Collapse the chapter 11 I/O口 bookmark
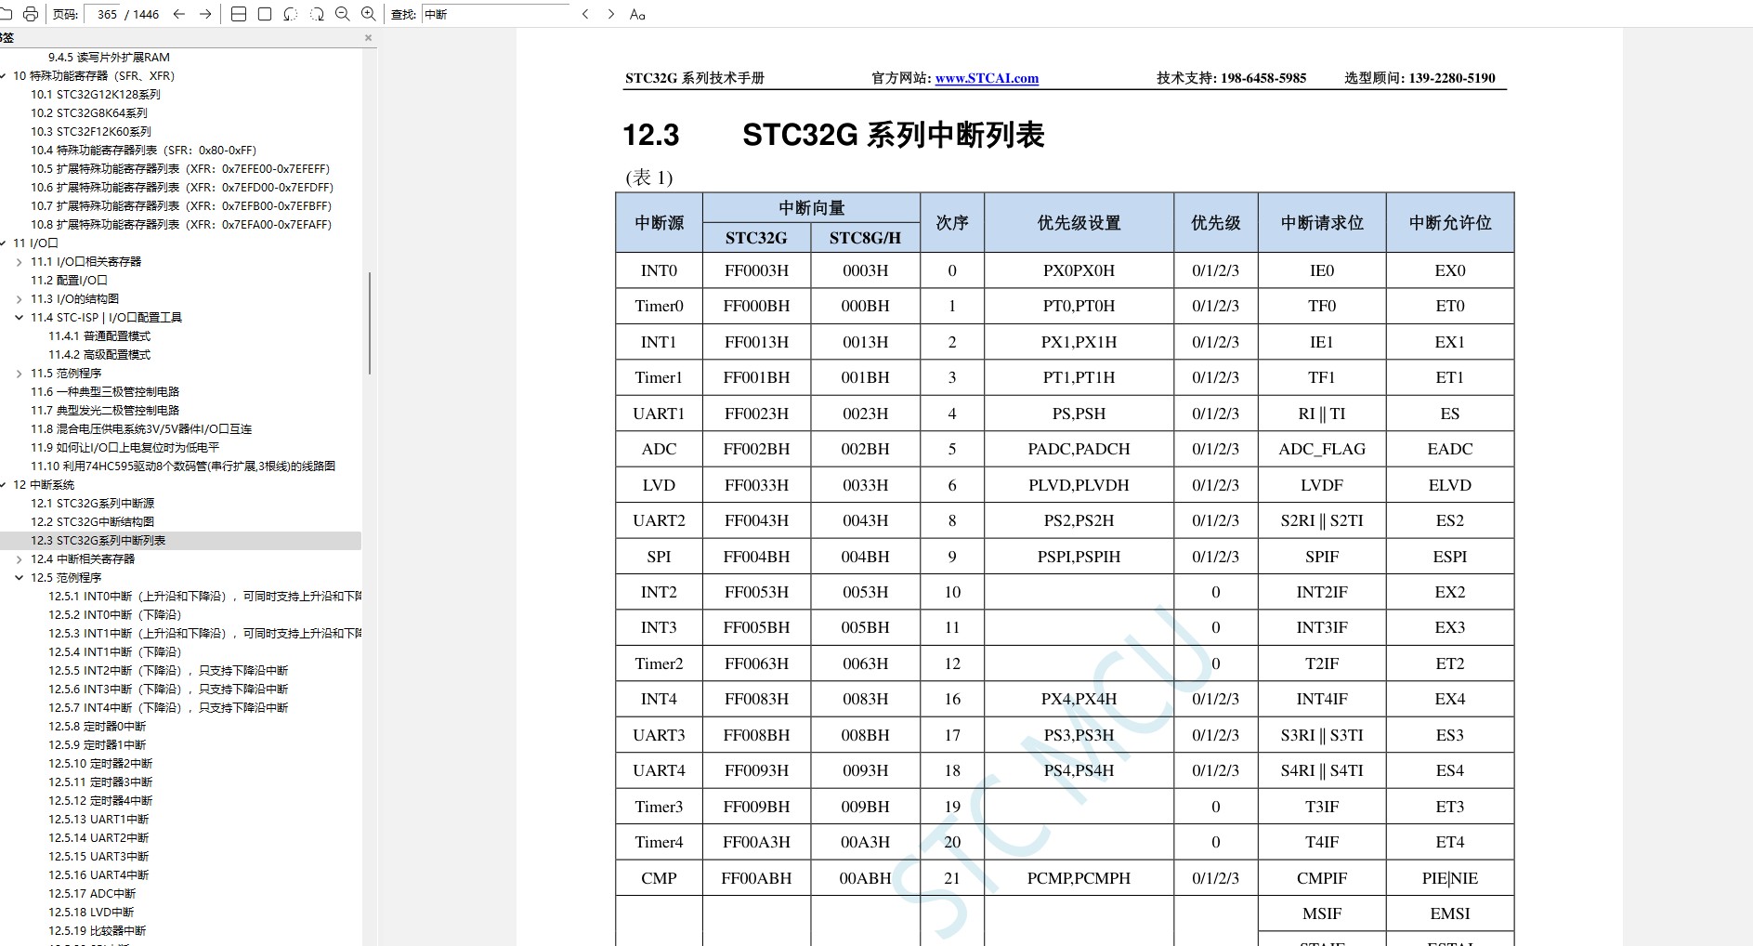The width and height of the screenshot is (1753, 946). [4, 243]
